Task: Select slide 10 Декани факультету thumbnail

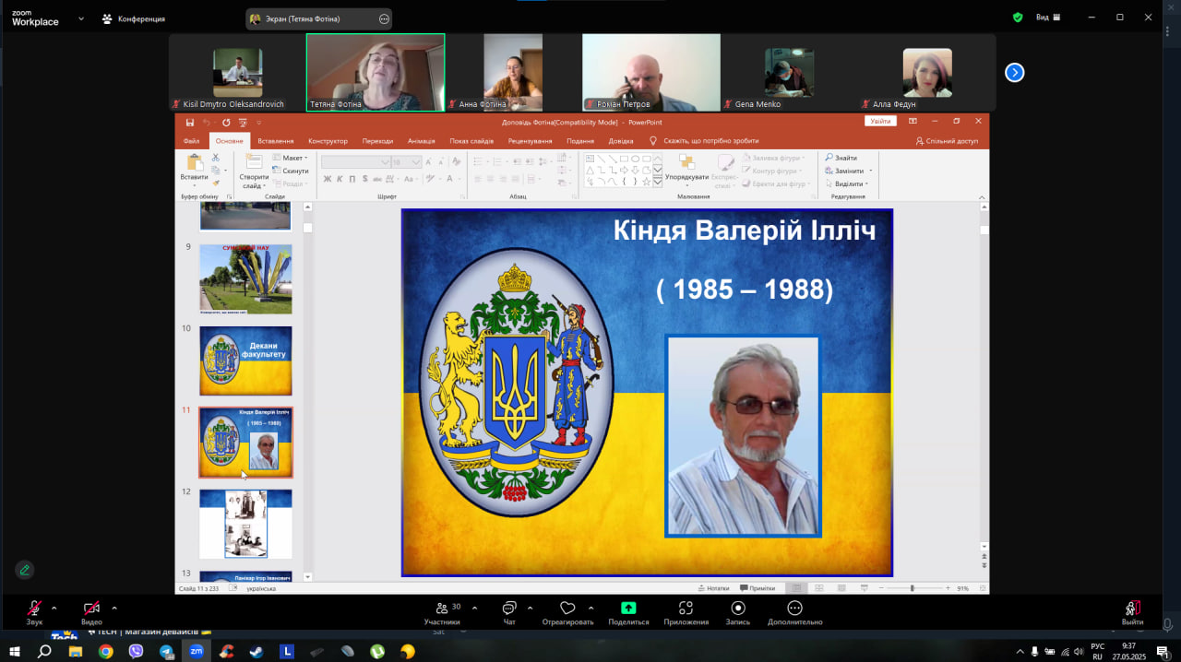Action: (245, 361)
